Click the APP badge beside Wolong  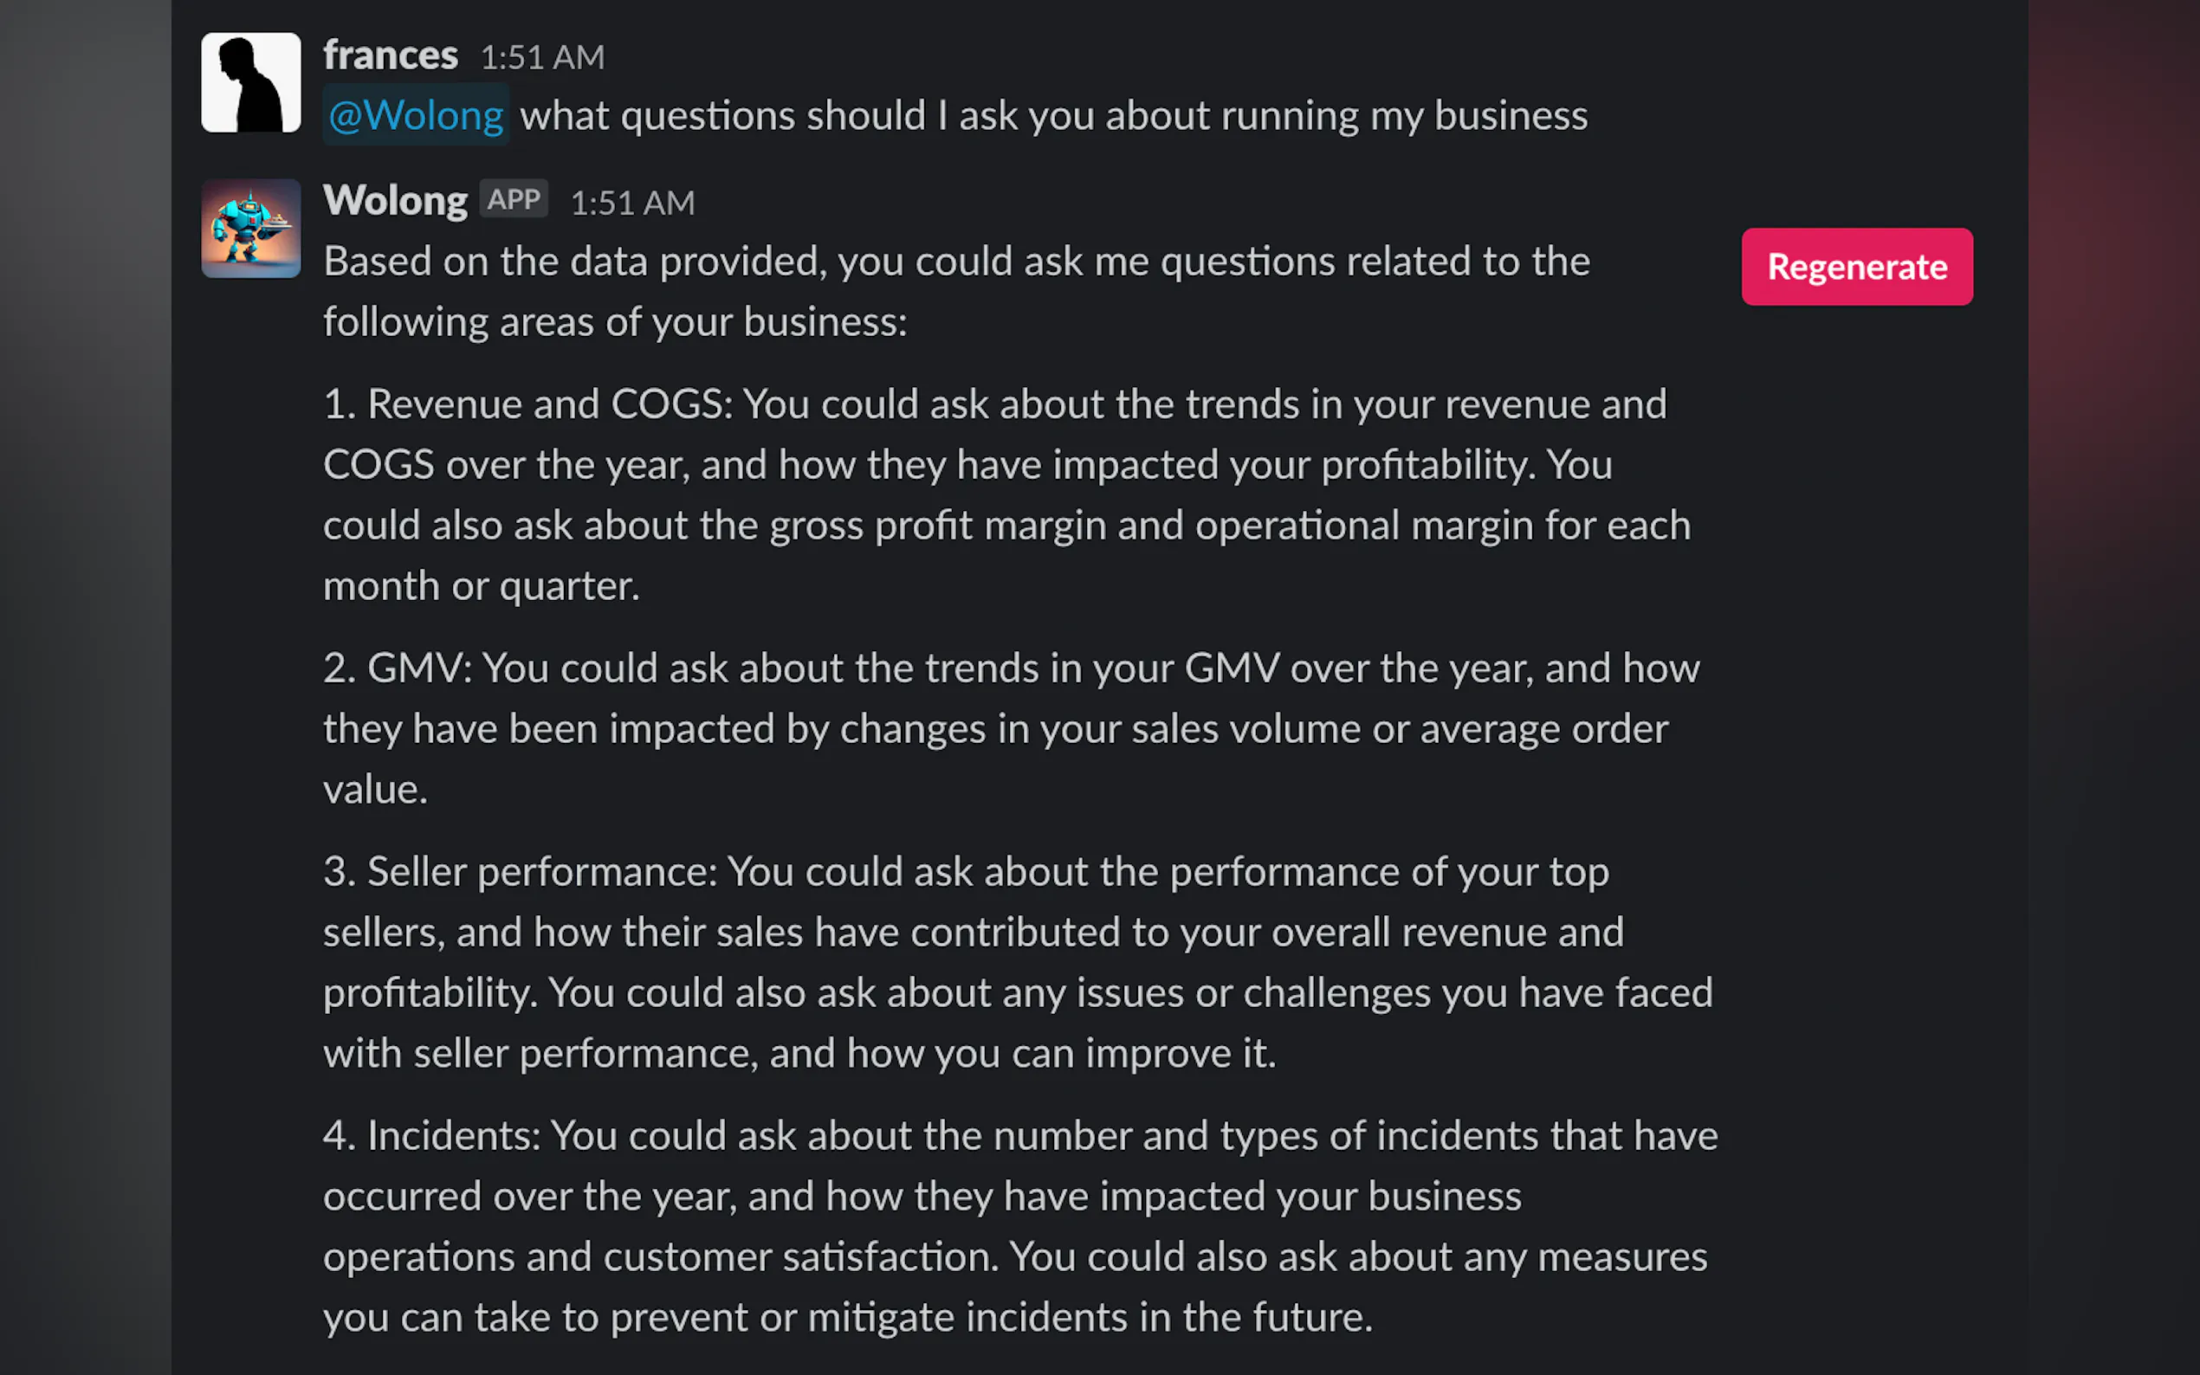[513, 199]
